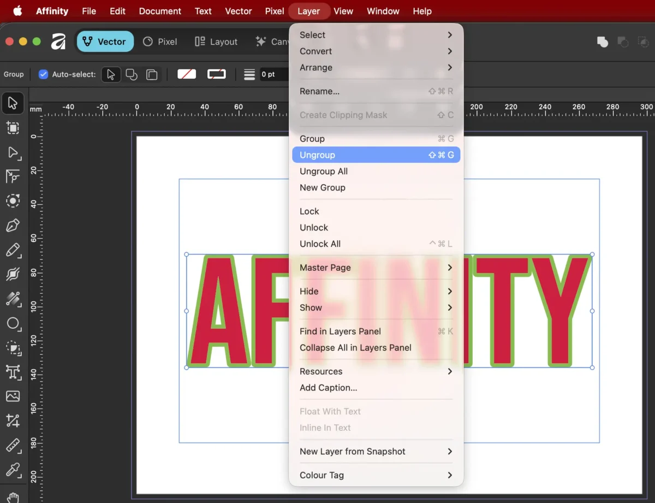655x503 pixels.
Task: Switch to the Layout studio
Action: point(216,42)
